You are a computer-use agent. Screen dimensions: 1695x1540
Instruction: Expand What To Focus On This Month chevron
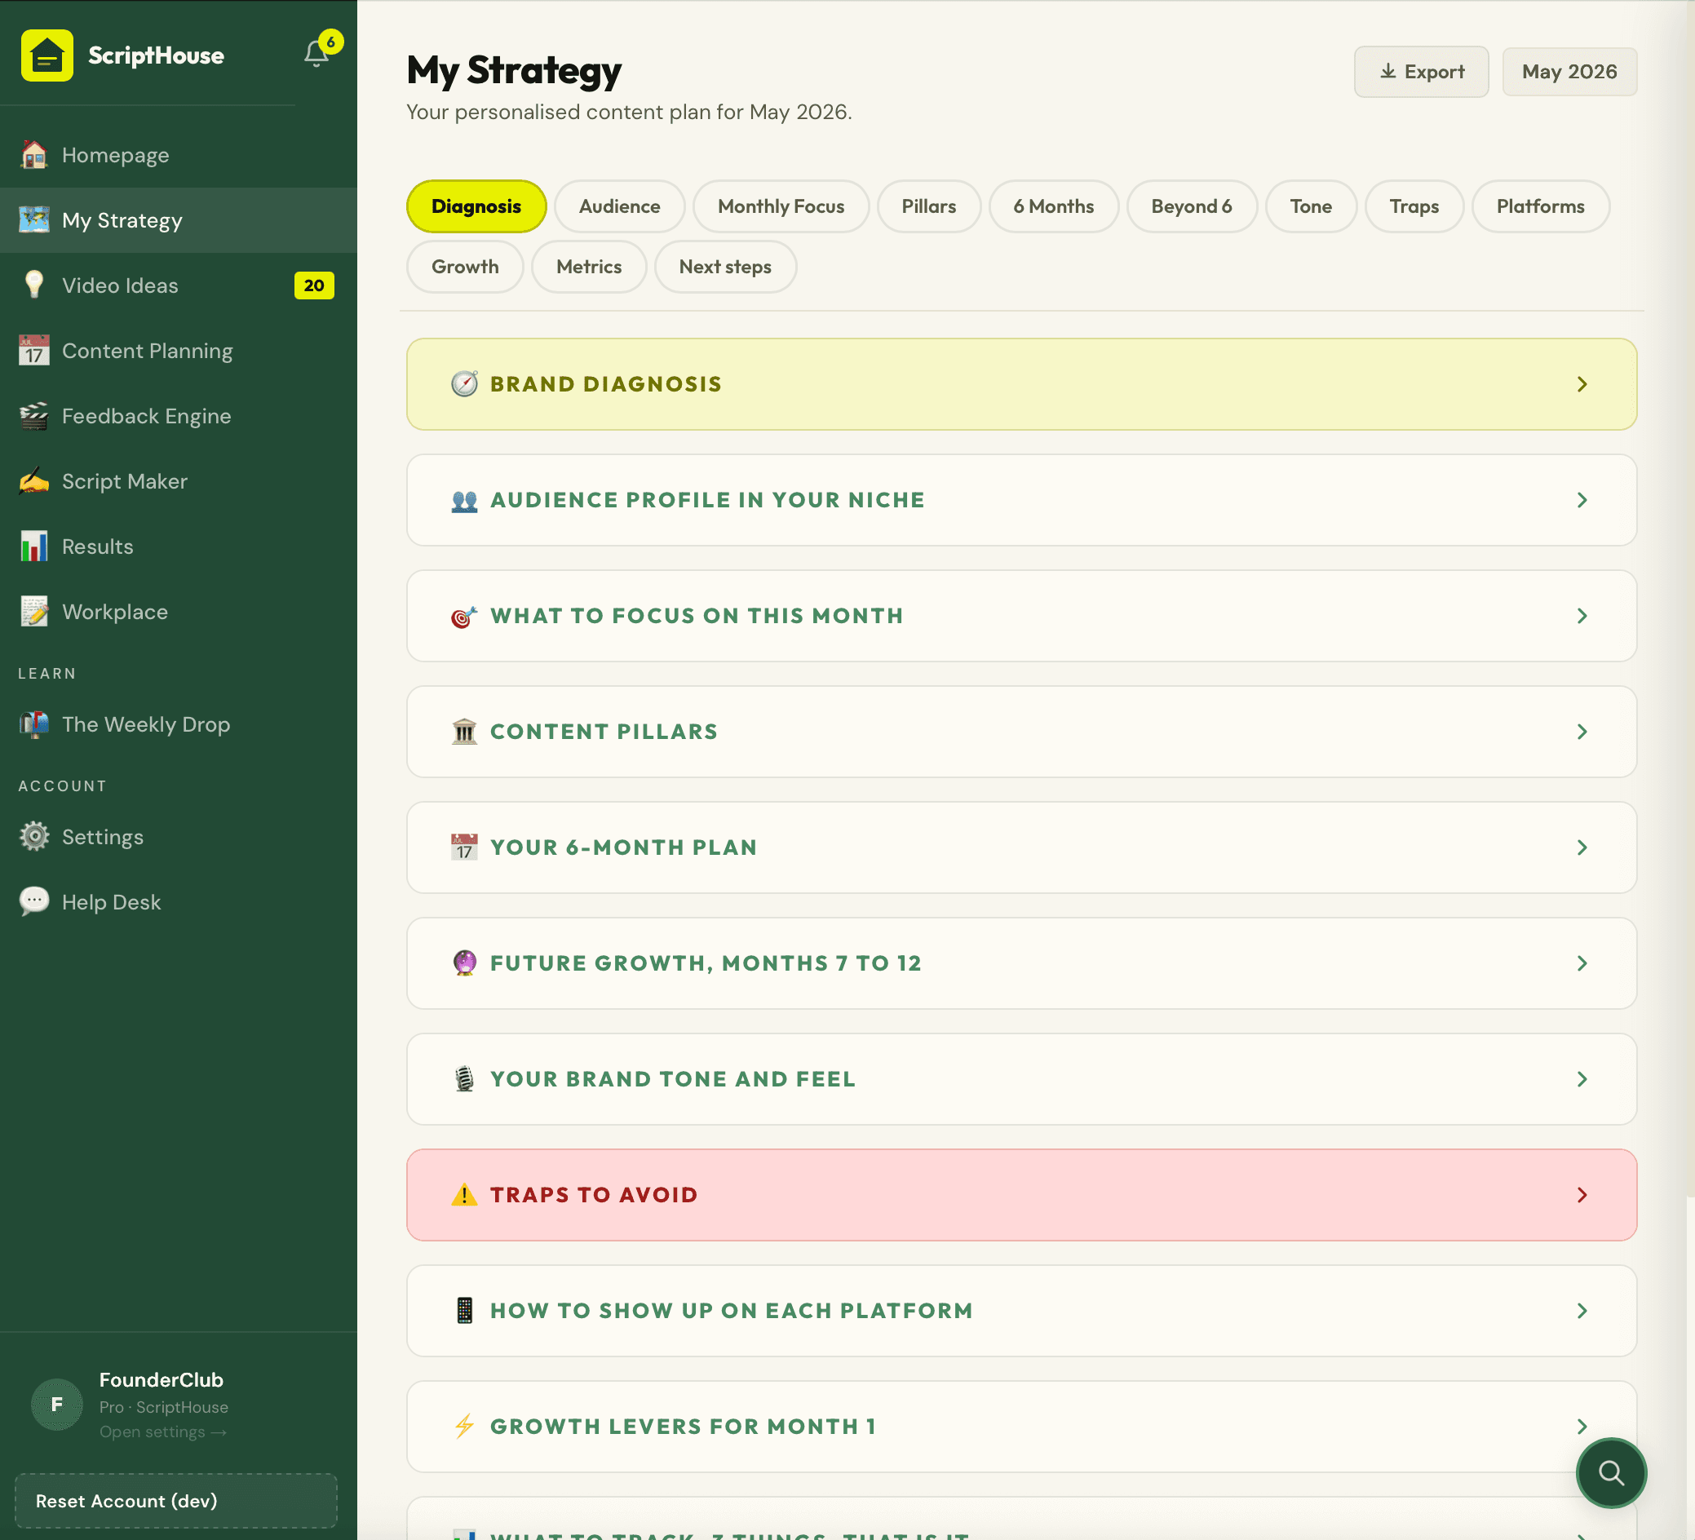click(1582, 616)
